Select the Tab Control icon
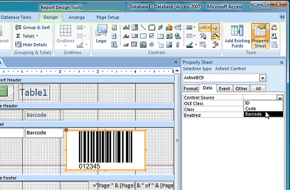 tap(160, 36)
